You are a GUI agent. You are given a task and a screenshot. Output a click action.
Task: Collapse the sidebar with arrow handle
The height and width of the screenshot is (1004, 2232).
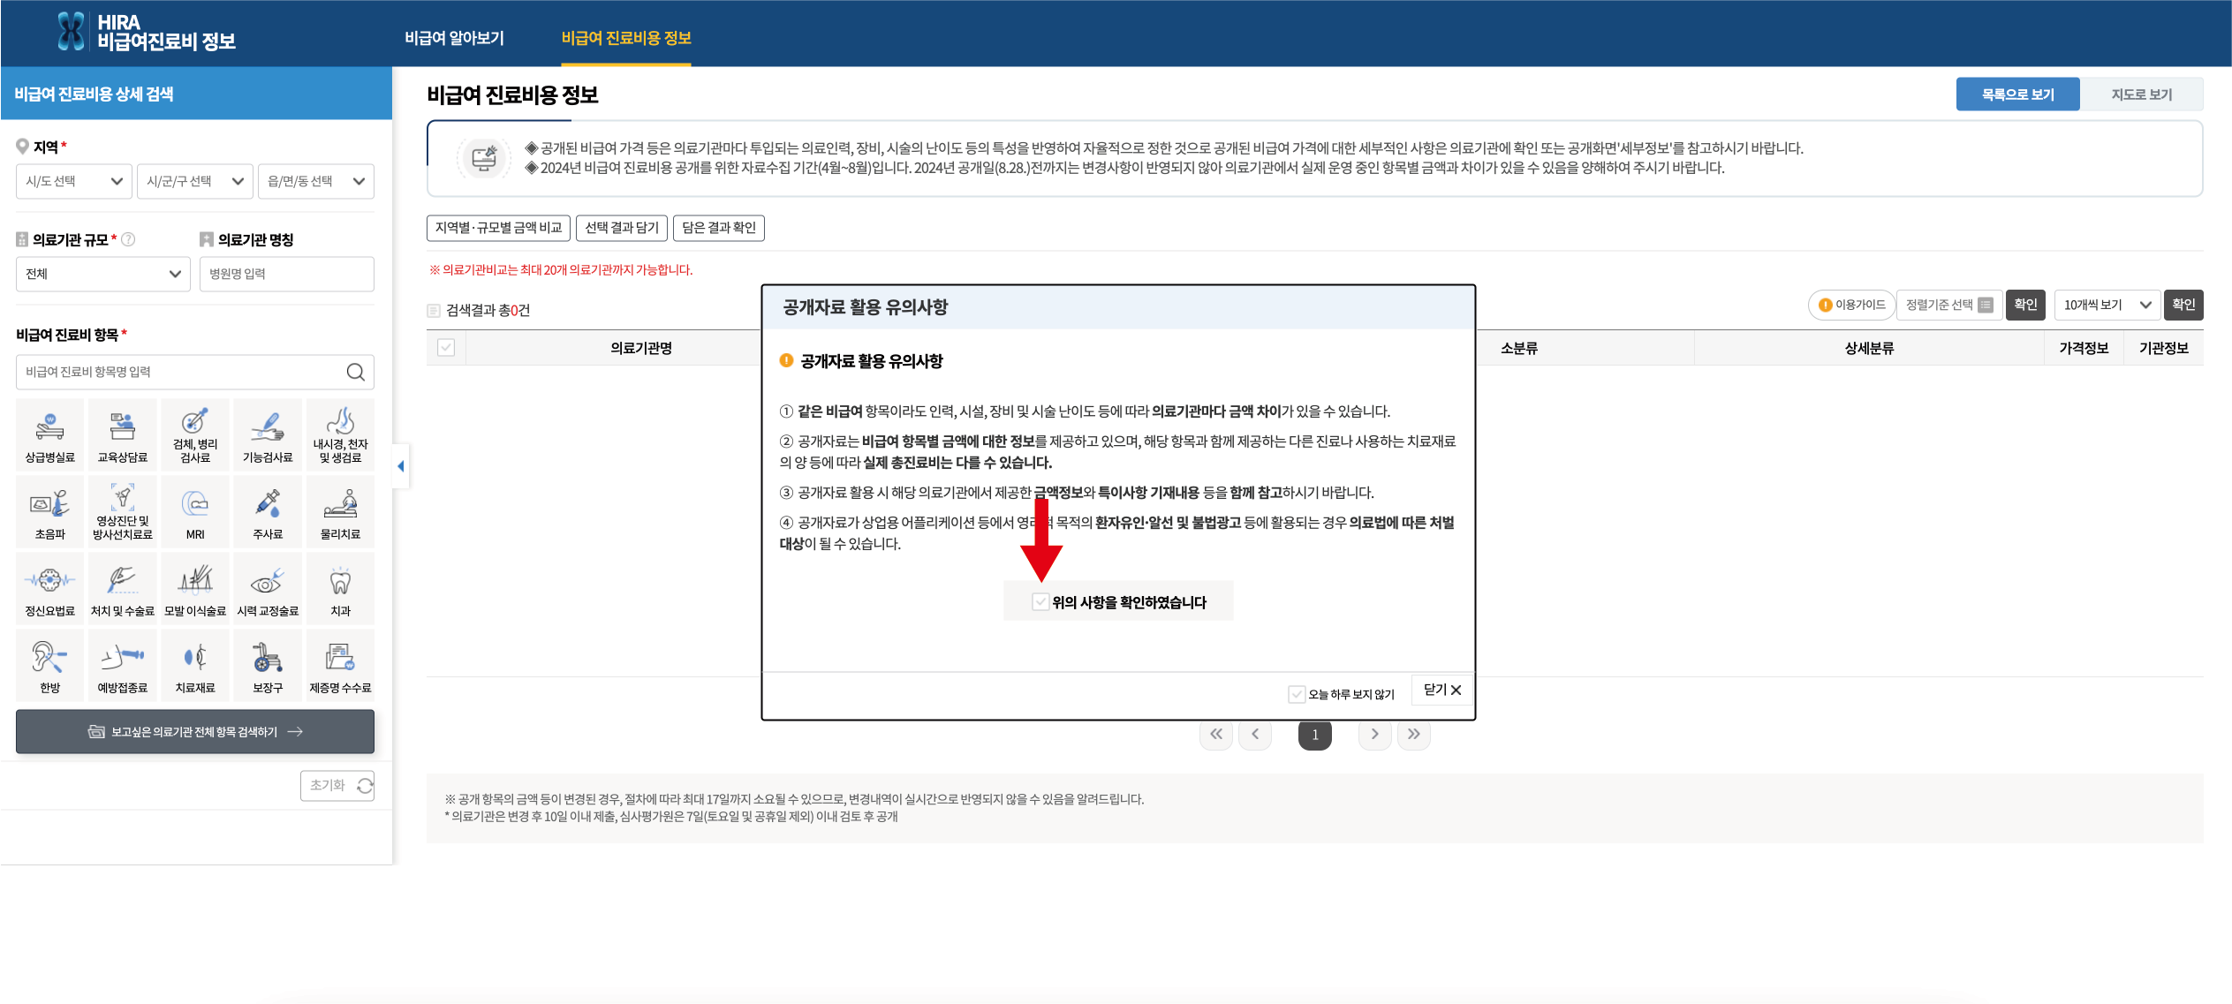click(401, 466)
